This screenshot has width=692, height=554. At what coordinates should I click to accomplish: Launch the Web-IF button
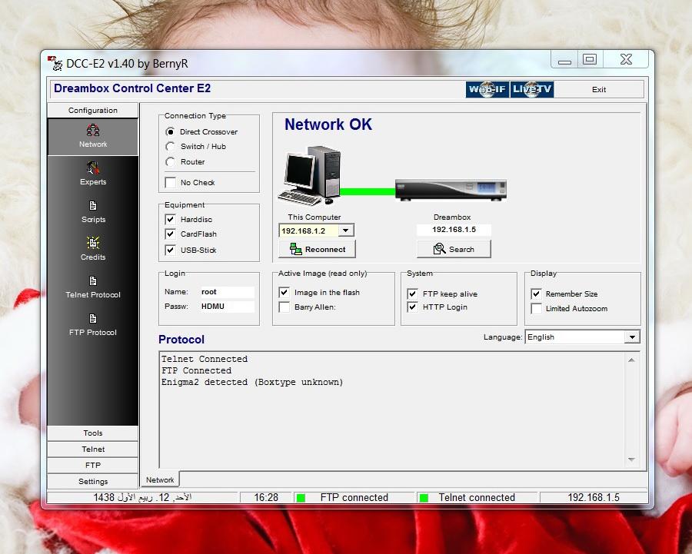[x=487, y=90]
